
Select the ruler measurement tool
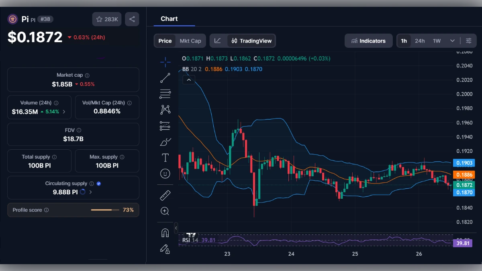165,195
